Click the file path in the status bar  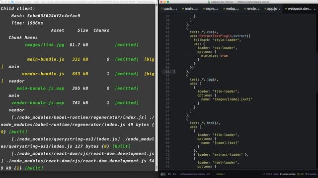pyautogui.click(x=192, y=174)
